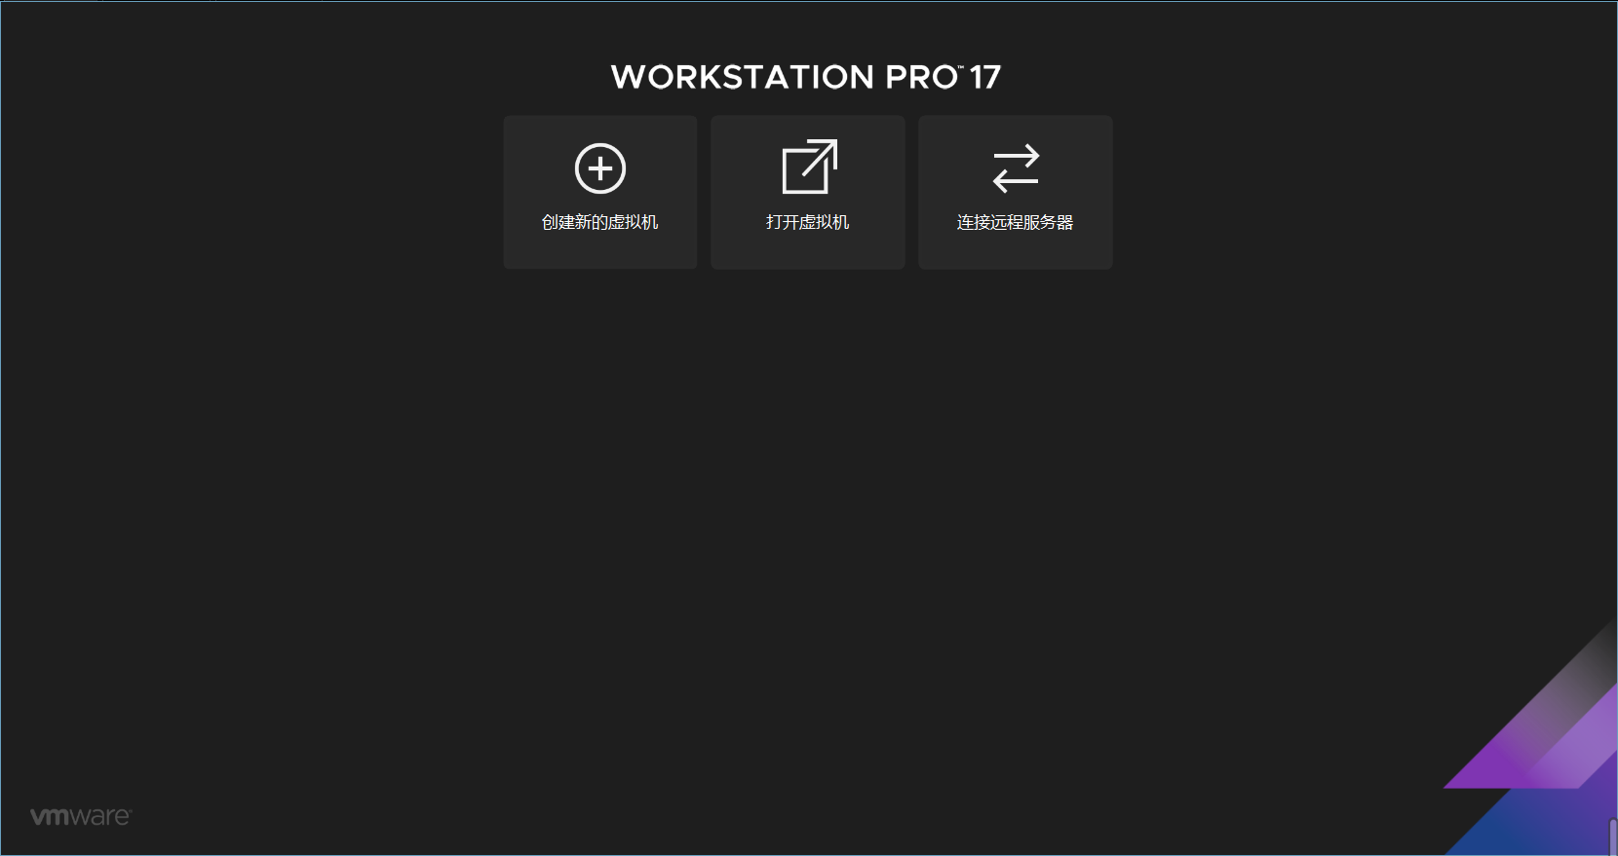Select the 打开虚拟机 label

tap(808, 222)
